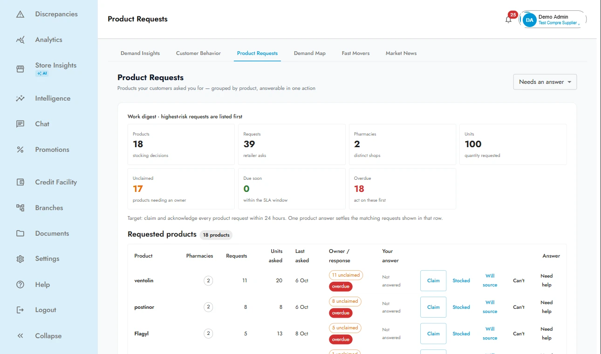Click the Branches hierarchy icon
The image size is (601, 354).
click(x=20, y=208)
